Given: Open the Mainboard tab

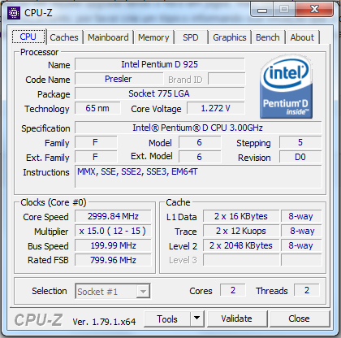Looking at the screenshot, I should point(108,37).
